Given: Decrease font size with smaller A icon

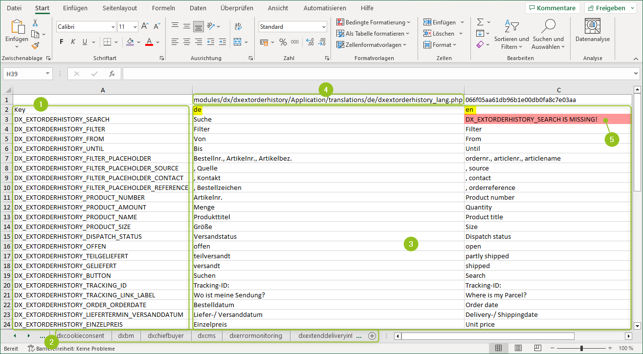Looking at the screenshot, I should click(x=156, y=27).
